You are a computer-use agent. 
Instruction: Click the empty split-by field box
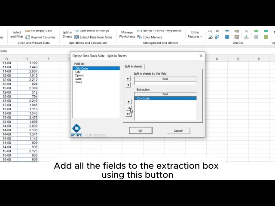click(165, 83)
